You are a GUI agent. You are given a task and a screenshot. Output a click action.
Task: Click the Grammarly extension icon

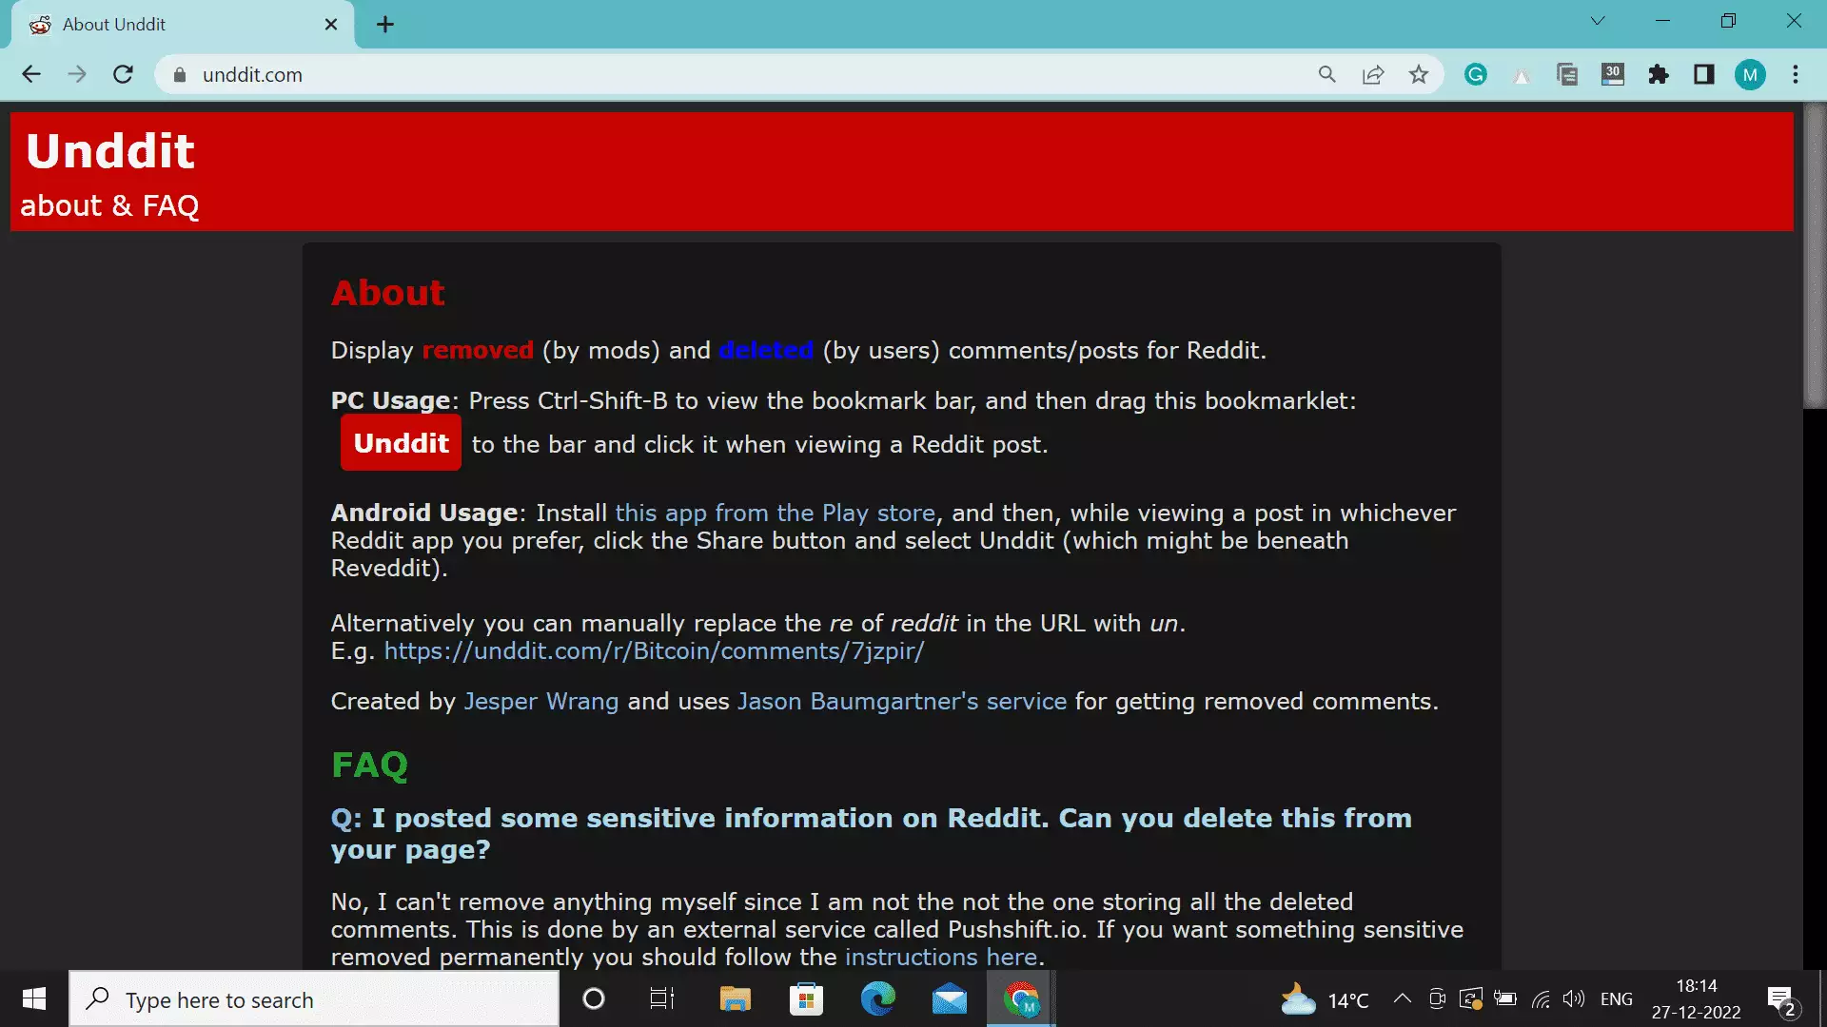(1476, 75)
